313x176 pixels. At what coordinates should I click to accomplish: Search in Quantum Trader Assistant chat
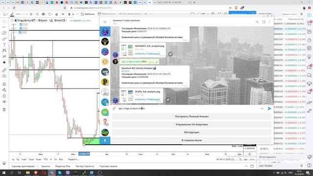pyautogui.click(x=257, y=22)
